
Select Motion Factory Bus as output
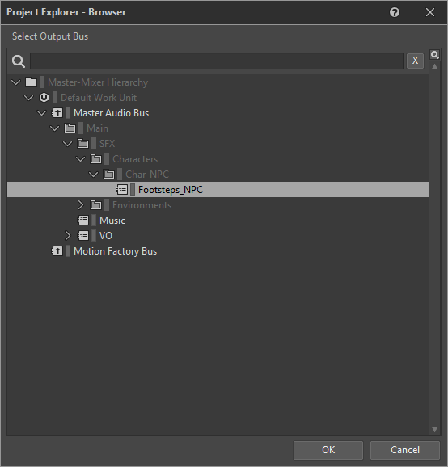[115, 251]
